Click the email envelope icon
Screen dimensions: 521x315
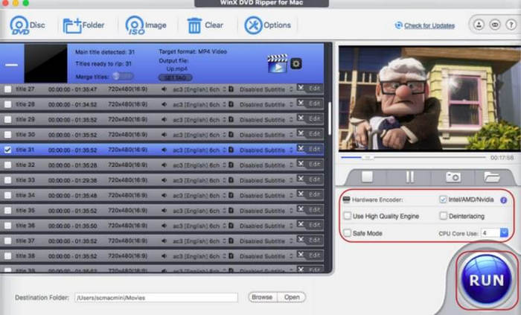(x=495, y=25)
